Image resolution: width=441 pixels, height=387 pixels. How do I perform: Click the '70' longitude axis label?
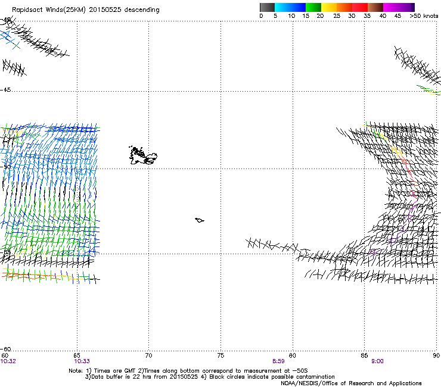tap(148, 355)
